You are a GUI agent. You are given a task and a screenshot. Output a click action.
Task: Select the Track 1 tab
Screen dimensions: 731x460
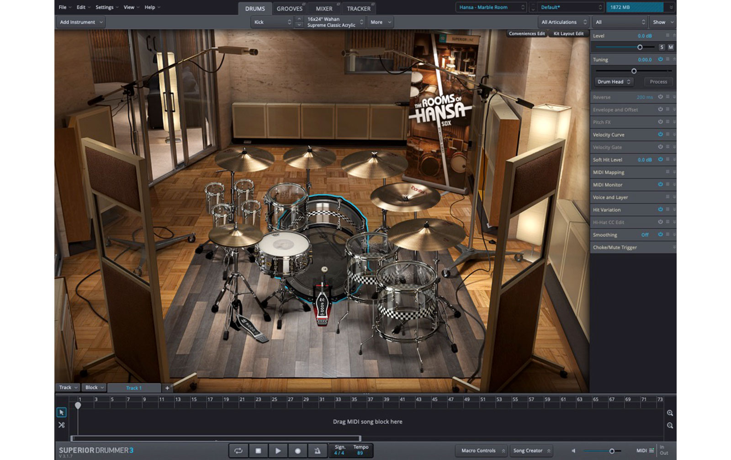point(134,388)
